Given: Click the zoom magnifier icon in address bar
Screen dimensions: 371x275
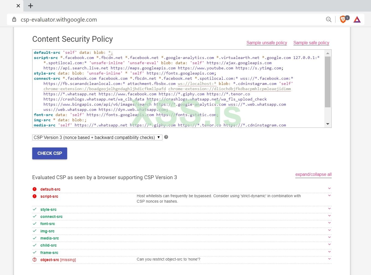Looking at the screenshot, I should pos(329,19).
